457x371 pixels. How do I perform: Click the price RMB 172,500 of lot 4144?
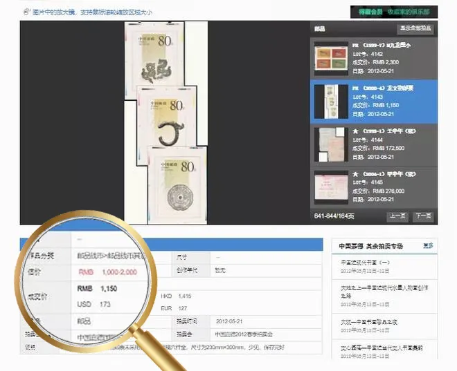tap(388, 149)
